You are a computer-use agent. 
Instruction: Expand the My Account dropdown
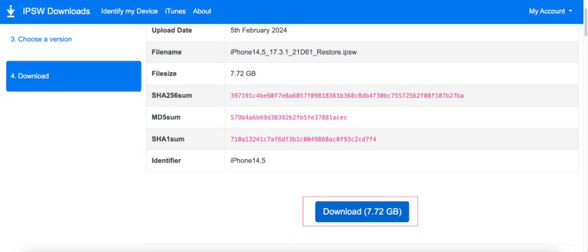click(x=551, y=12)
